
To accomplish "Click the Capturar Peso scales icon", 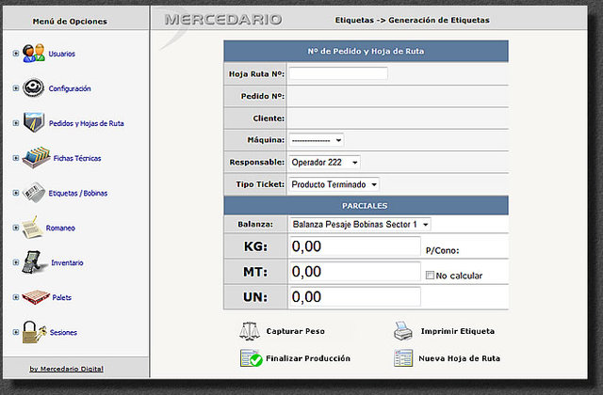I will [249, 331].
